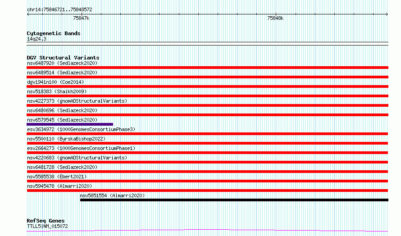This screenshot has width=401, height=236.
Task: Open the nsv518383 (Shaikh2009) variant
Action: (57, 91)
